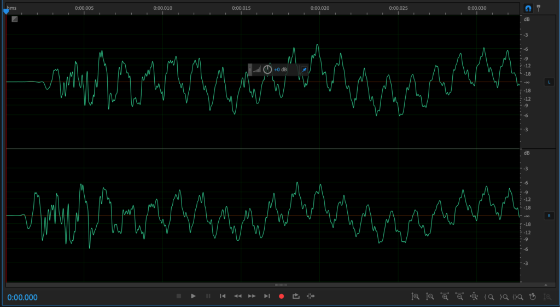The height and width of the screenshot is (307, 560).
Task: Click the Skip Selection button
Action: (311, 296)
